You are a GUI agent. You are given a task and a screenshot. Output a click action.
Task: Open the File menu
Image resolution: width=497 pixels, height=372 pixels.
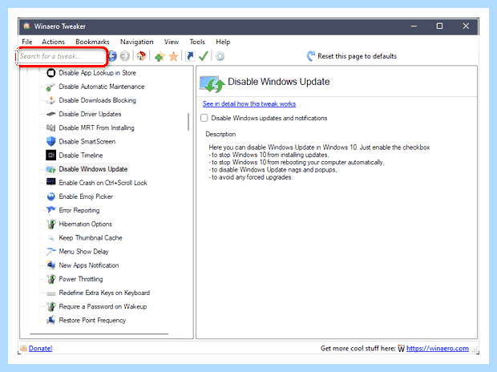[x=27, y=42]
